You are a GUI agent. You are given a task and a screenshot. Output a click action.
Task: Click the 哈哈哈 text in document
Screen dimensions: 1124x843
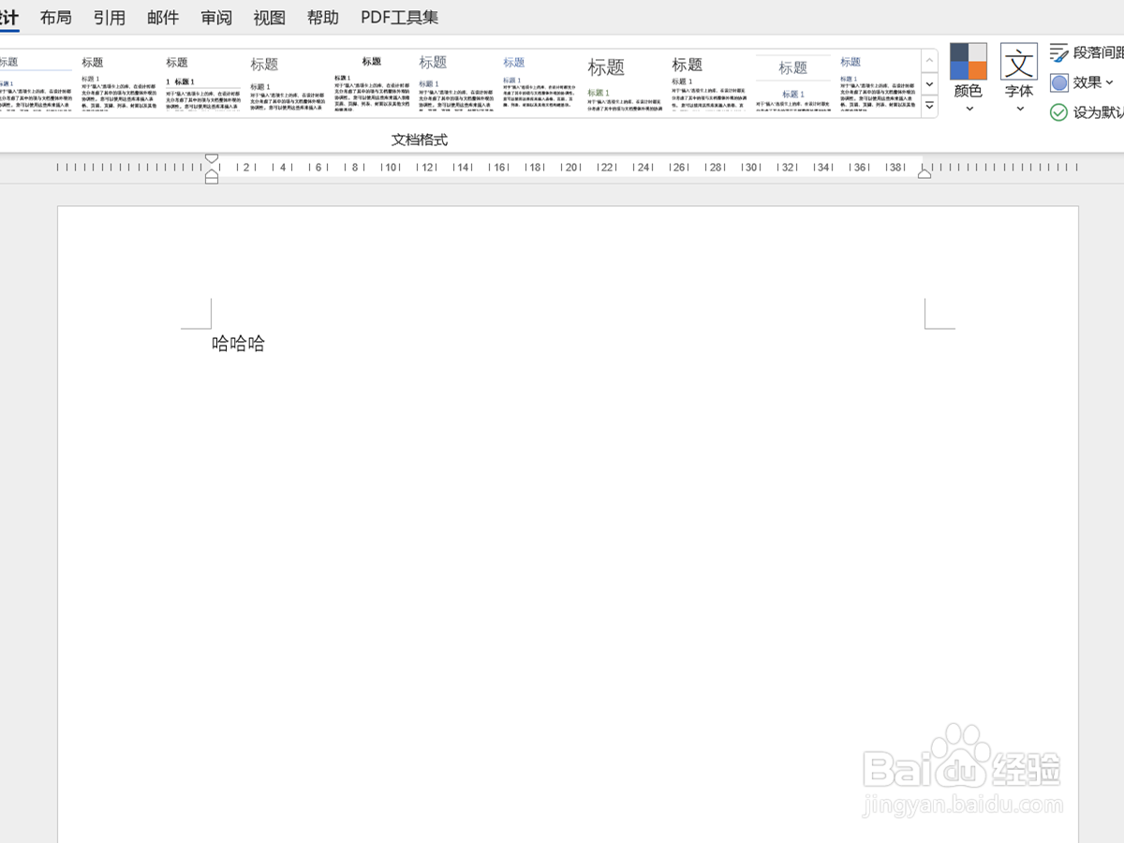point(238,344)
